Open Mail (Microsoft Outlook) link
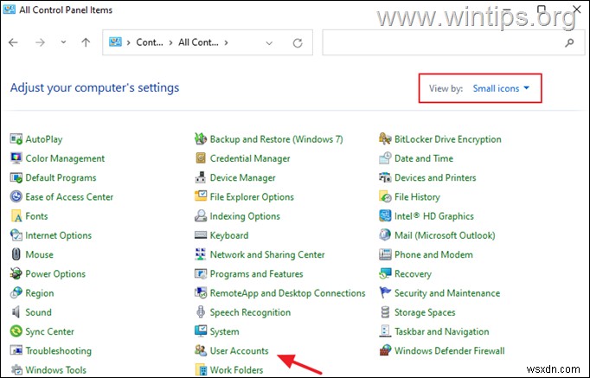 [445, 235]
